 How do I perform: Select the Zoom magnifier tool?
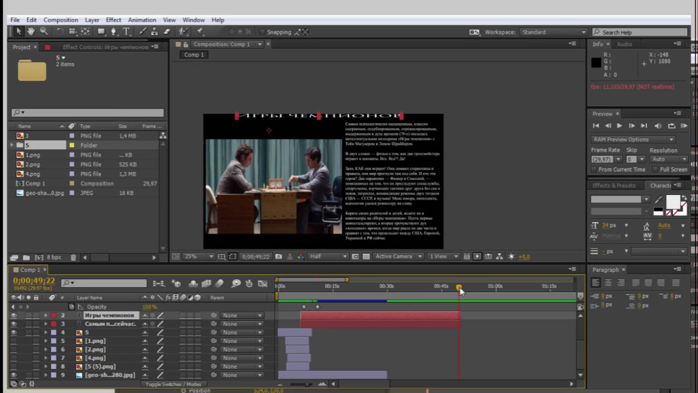(x=44, y=32)
